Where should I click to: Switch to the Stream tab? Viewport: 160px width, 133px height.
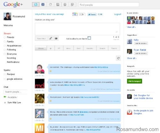click(x=41, y=48)
